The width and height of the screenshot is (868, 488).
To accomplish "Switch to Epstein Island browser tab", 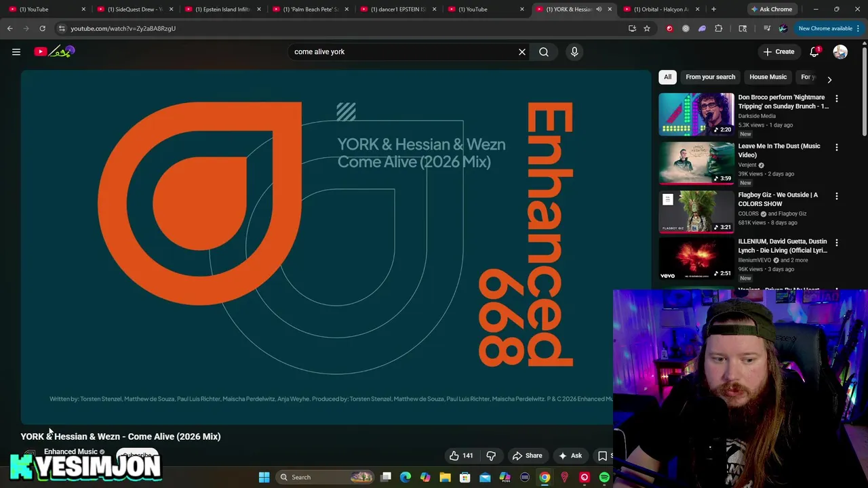I will (223, 9).
